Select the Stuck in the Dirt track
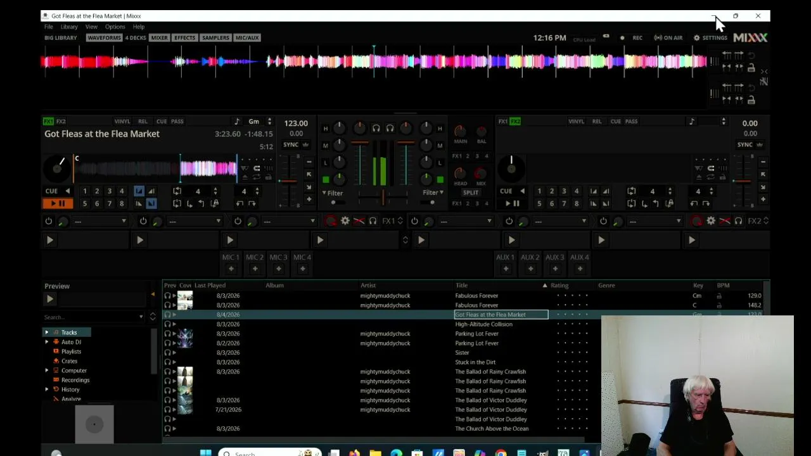The width and height of the screenshot is (811, 456). (x=475, y=362)
